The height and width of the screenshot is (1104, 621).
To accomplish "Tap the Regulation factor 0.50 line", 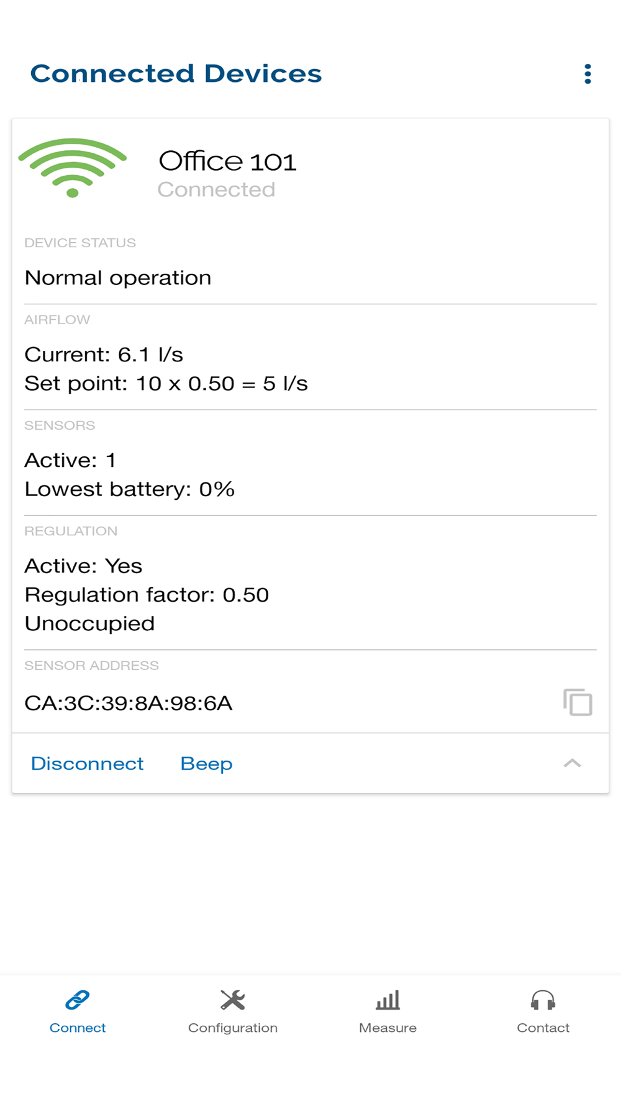I will click(x=147, y=595).
